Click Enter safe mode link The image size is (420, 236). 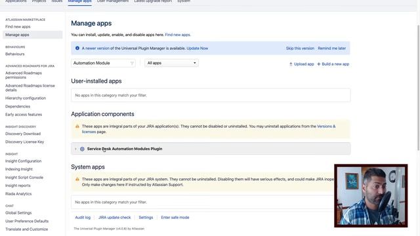[x=175, y=218]
